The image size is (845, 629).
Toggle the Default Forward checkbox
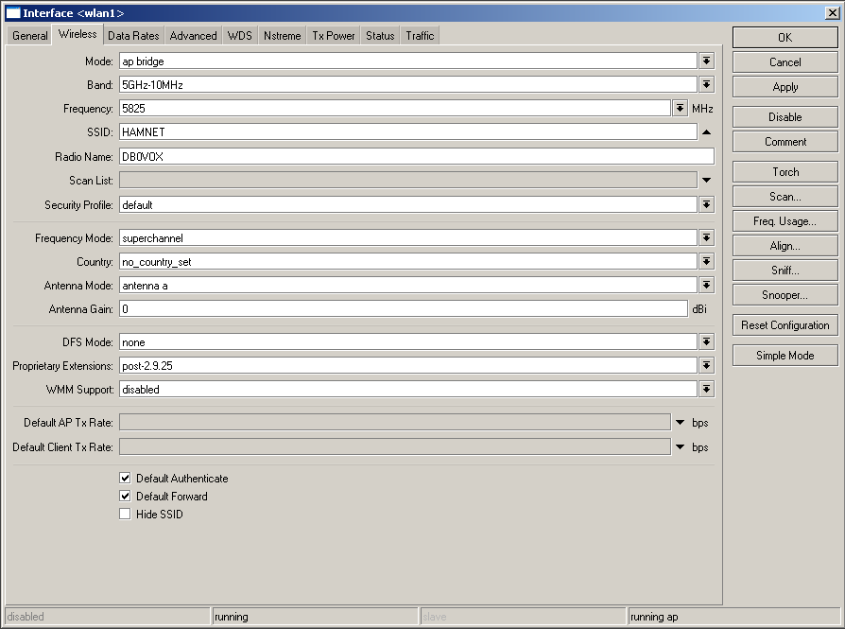point(125,496)
